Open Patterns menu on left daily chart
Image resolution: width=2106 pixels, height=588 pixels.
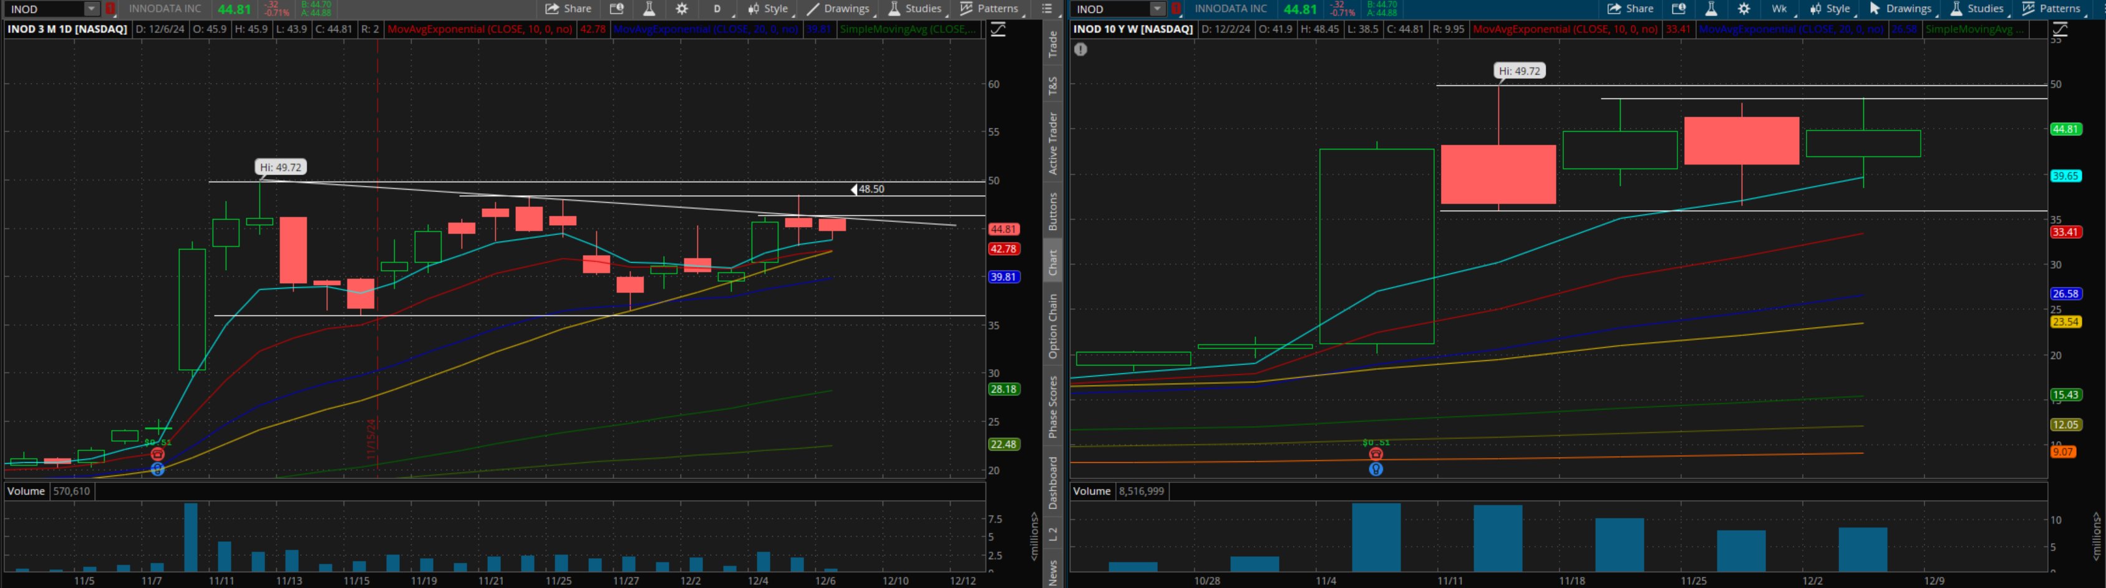(989, 9)
